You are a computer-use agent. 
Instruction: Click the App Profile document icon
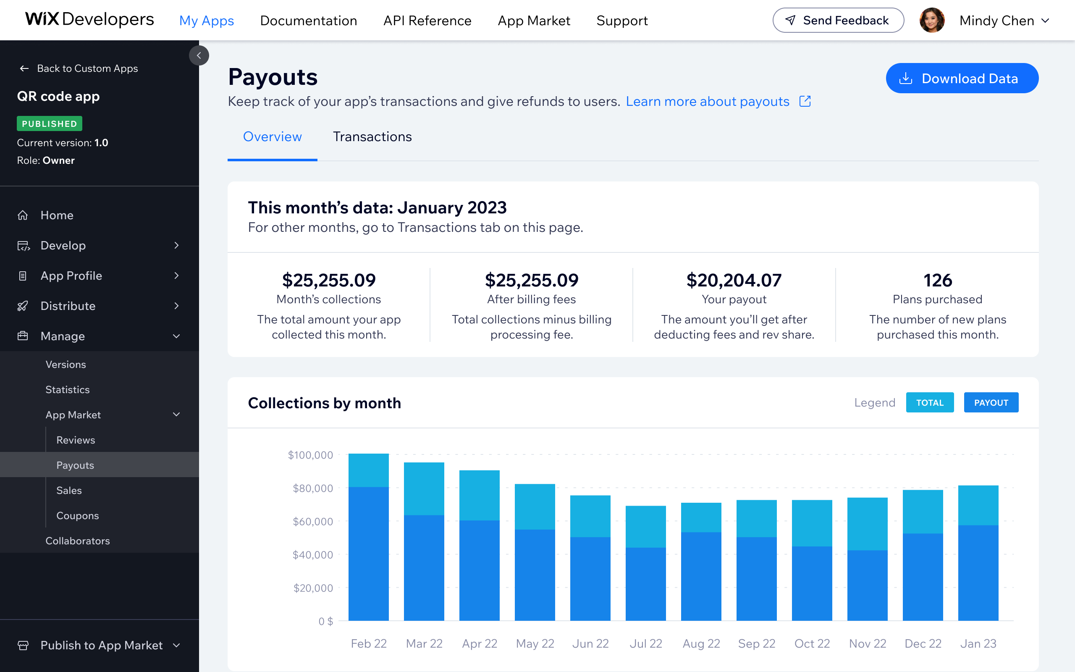pyautogui.click(x=23, y=276)
